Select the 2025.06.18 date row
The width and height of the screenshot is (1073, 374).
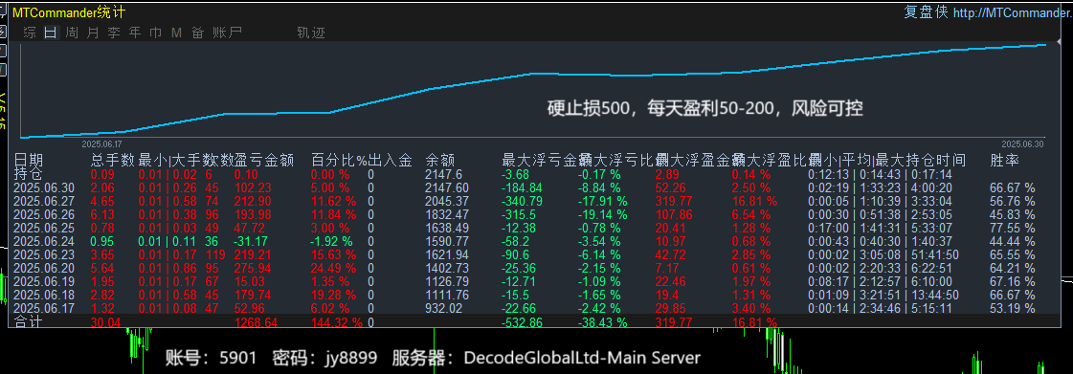click(44, 295)
